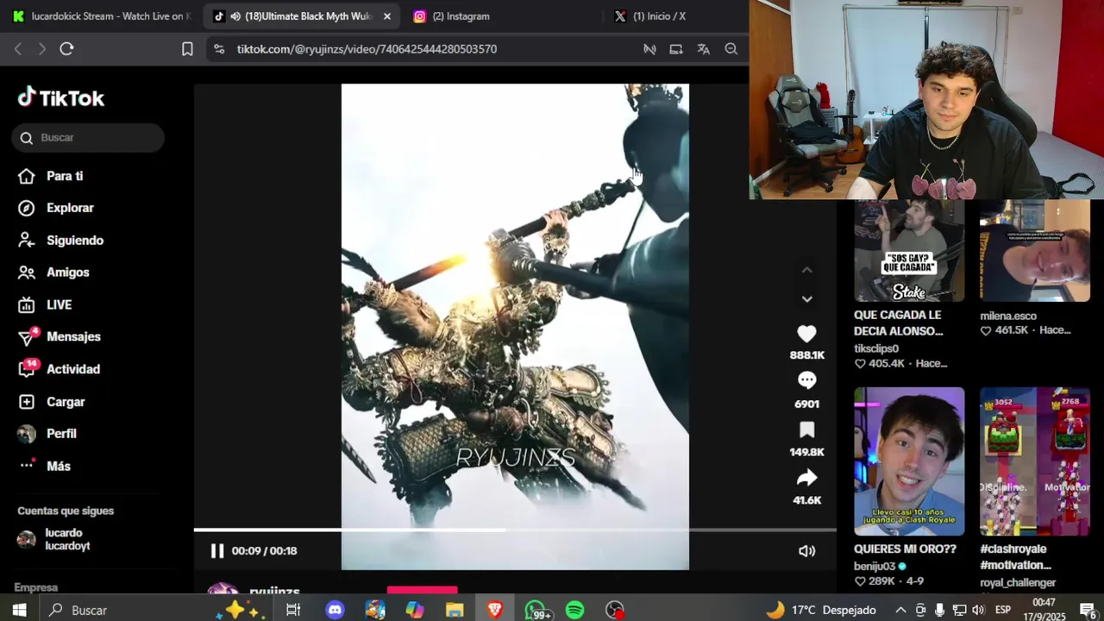The image size is (1104, 621).
Task: Save video with bookmark icon
Action: 806,430
